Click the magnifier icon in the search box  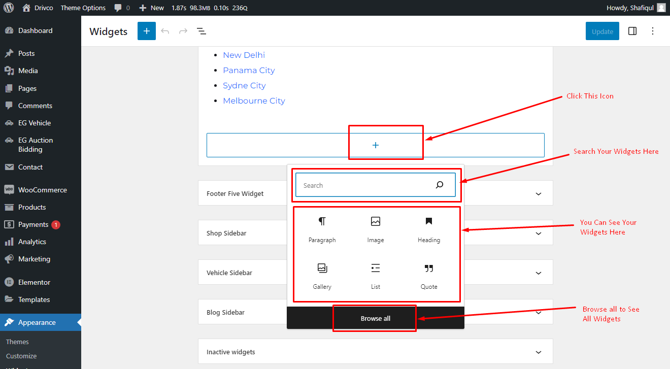click(x=440, y=185)
